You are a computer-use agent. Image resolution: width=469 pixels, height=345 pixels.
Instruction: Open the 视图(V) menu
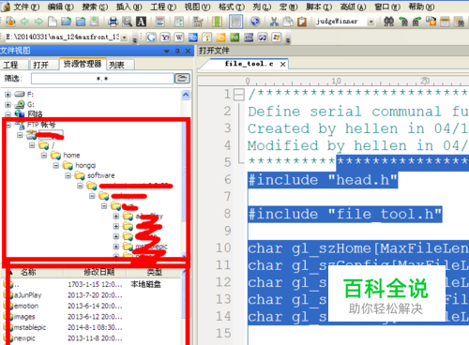click(197, 7)
